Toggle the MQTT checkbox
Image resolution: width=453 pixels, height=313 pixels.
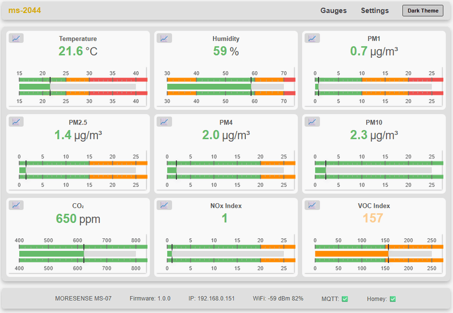click(345, 299)
